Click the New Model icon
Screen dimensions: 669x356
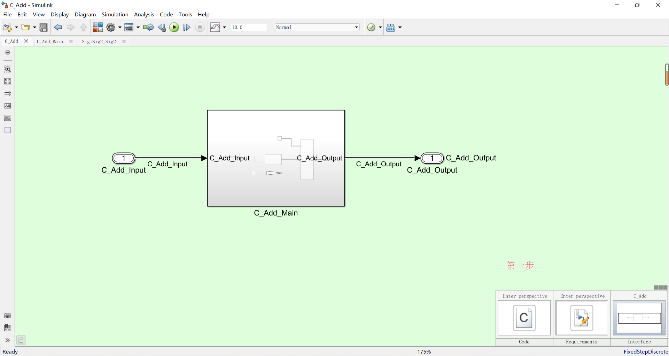click(7, 27)
